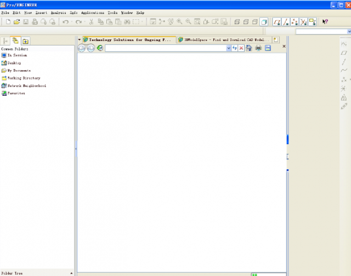351x276 pixels.
Task: Click the browser Stop red X icon
Action: (241, 48)
